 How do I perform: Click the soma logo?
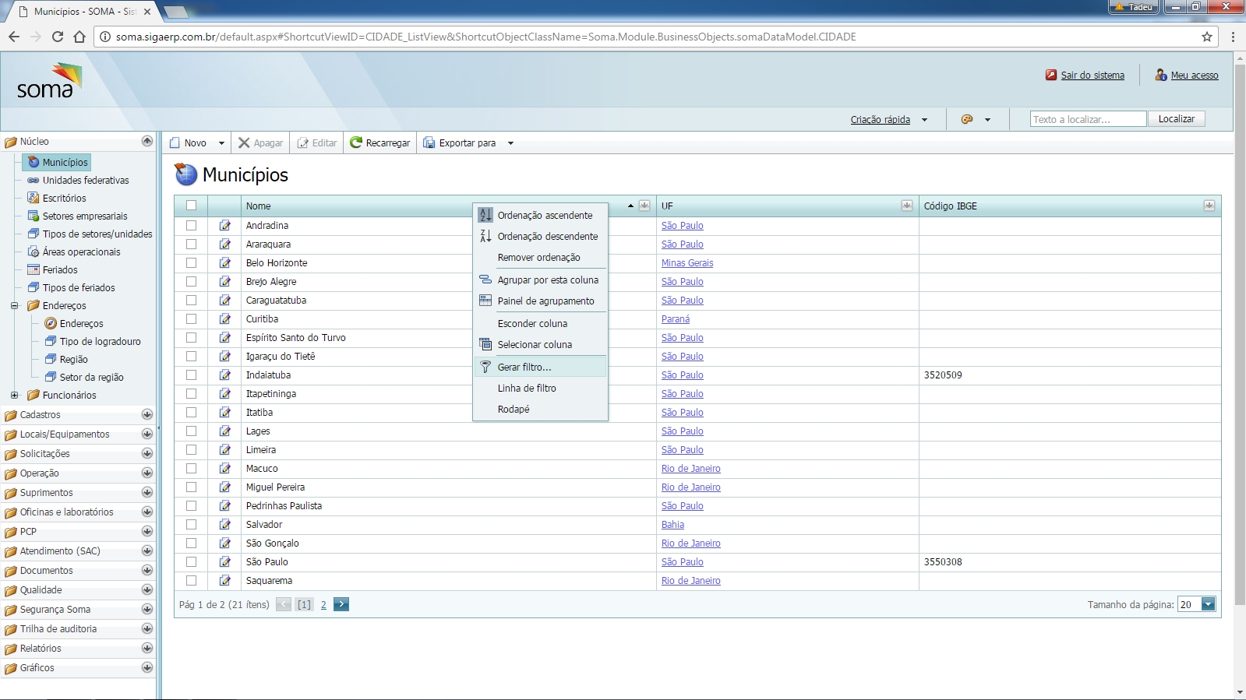50,81
